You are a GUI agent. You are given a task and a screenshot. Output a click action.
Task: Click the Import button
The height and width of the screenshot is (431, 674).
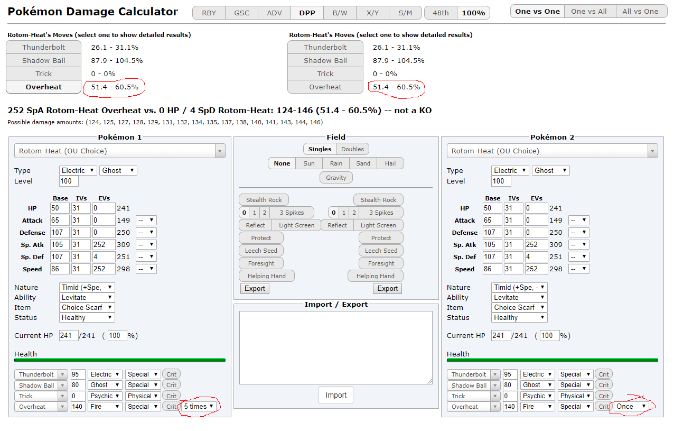336,395
